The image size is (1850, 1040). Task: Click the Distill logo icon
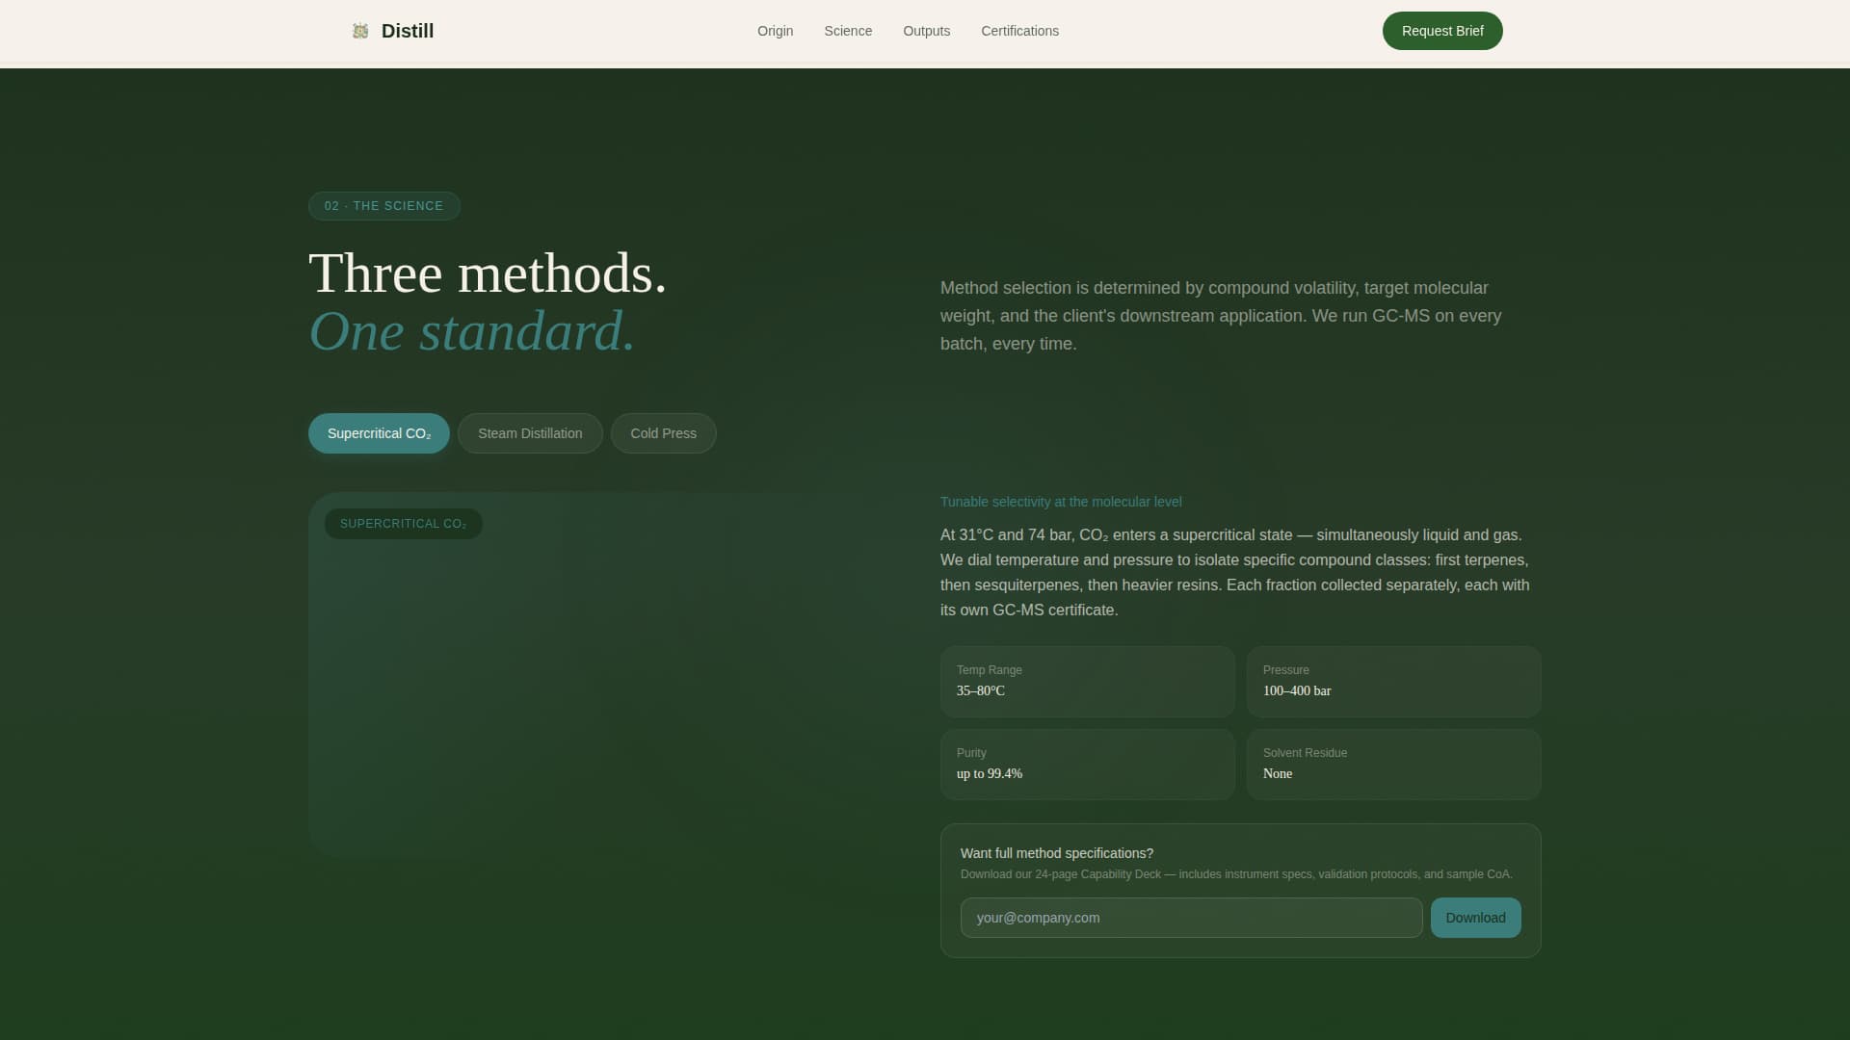point(360,31)
